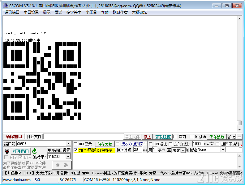The height and width of the screenshot is (185, 245).
Task: Open the 通讯端口 menu
Action: 12,12
